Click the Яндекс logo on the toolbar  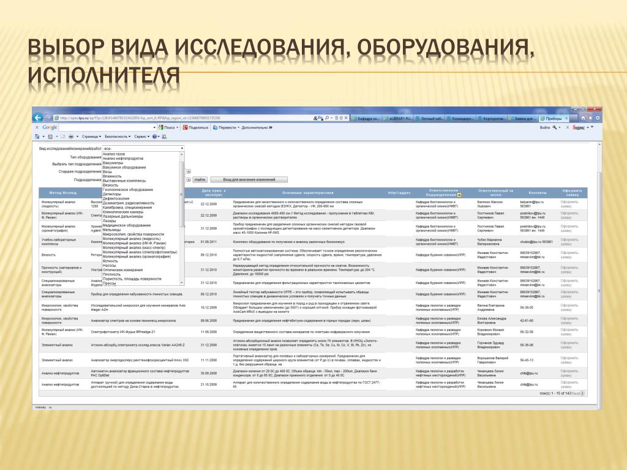pyautogui.click(x=578, y=128)
